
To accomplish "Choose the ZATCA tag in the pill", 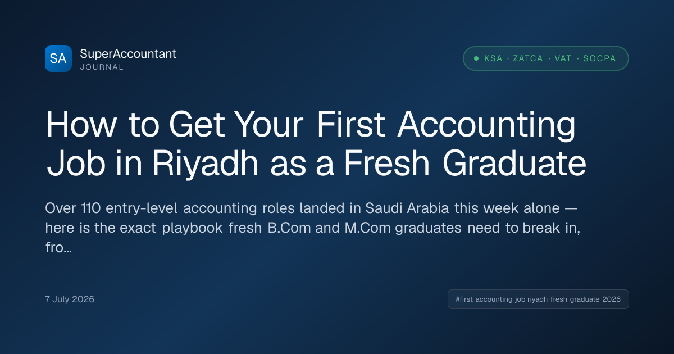I will click(x=528, y=58).
